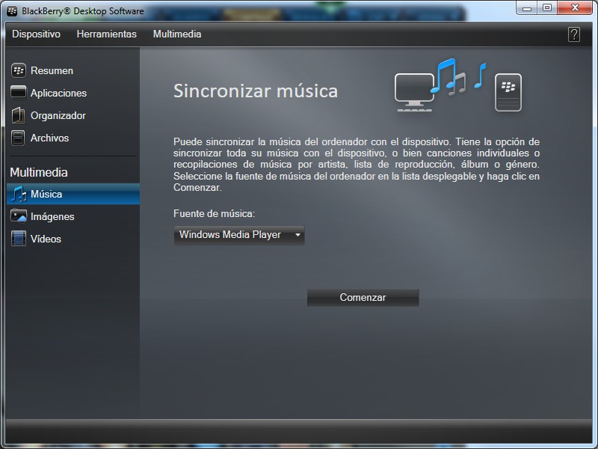Click the Organizador notebook icon
This screenshot has height=449, width=598.
[18, 115]
